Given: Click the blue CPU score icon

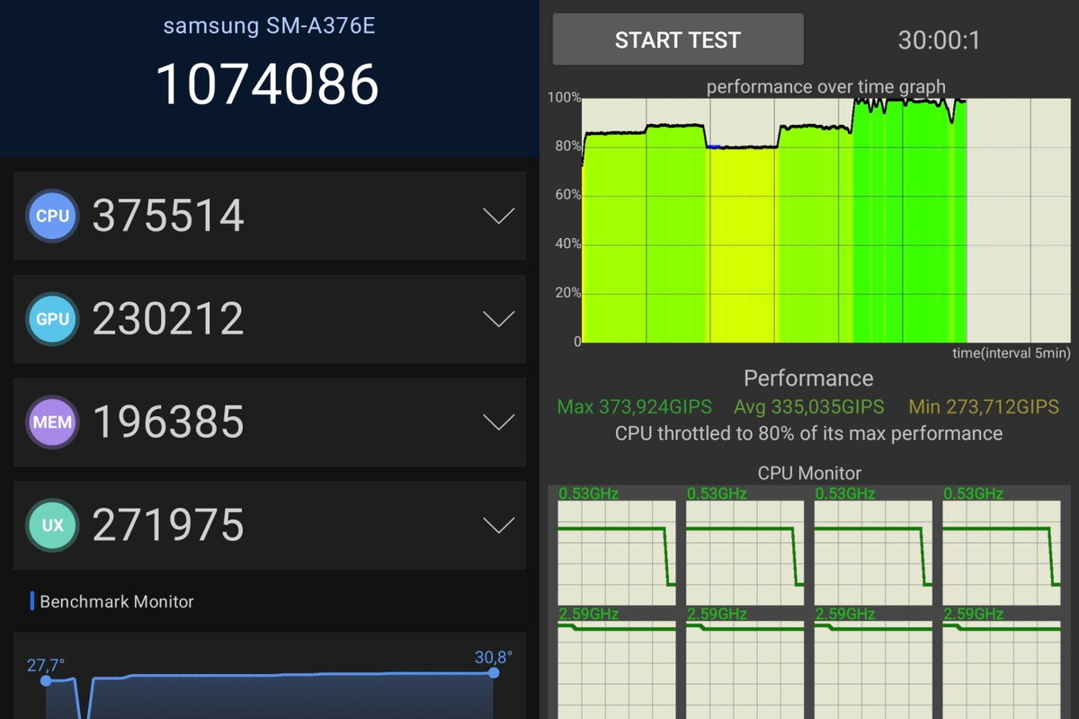Looking at the screenshot, I should click(x=52, y=217).
